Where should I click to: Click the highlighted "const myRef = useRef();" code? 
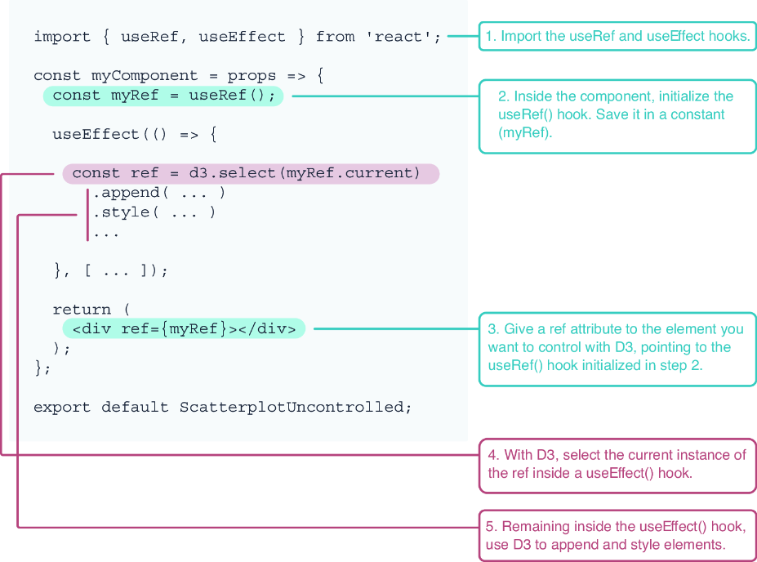tap(163, 96)
